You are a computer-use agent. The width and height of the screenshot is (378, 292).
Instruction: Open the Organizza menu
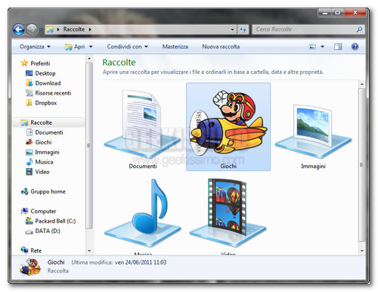[x=35, y=47]
